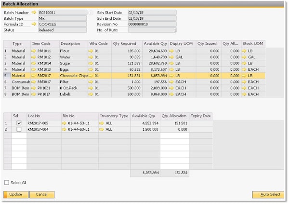The height and width of the screenshot is (204, 289).
Task: Open Display UOM link arrow in Water row
Action: pos(171,57)
